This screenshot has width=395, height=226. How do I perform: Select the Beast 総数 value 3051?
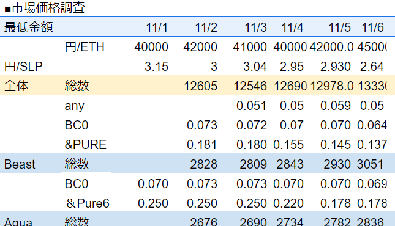[x=370, y=164]
